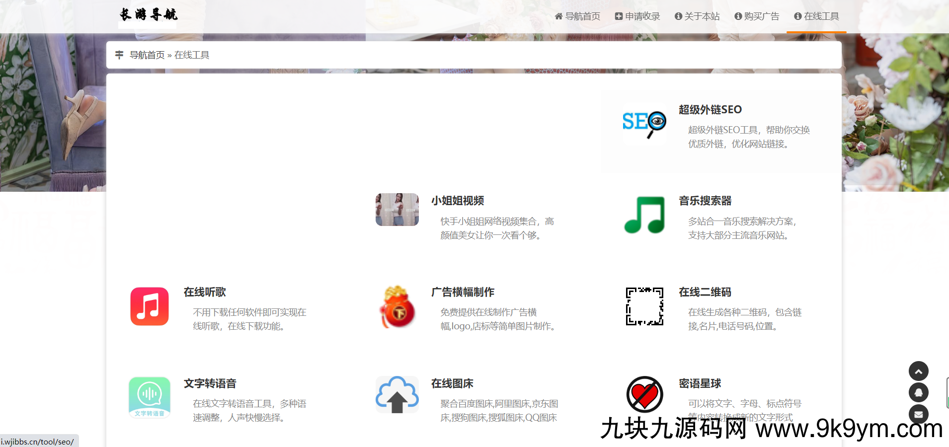Open the 小姐姐视频 thumbnail
This screenshot has width=949, height=447.
pos(397,210)
